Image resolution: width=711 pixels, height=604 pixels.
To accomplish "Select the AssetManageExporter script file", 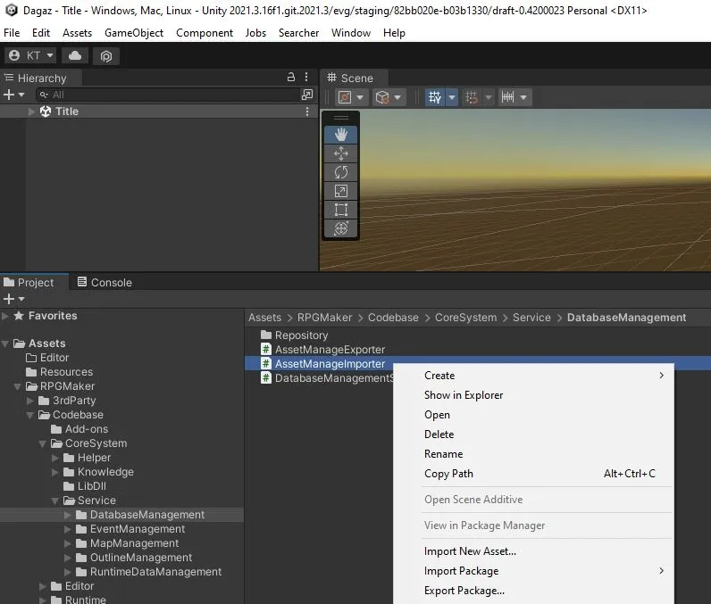I will tap(330, 350).
